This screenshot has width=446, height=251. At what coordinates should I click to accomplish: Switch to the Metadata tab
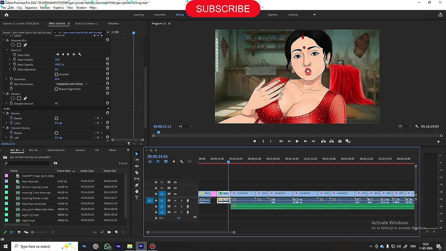point(113,23)
